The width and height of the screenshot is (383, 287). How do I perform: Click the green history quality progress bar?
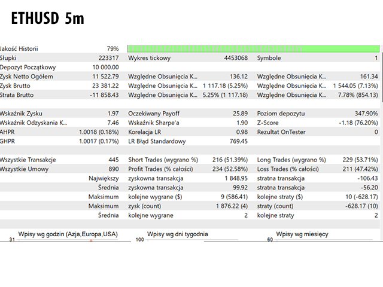[253, 48]
